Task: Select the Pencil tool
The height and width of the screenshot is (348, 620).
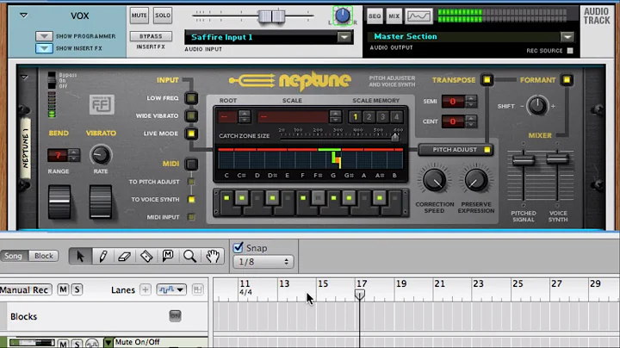Action: pyautogui.click(x=102, y=256)
